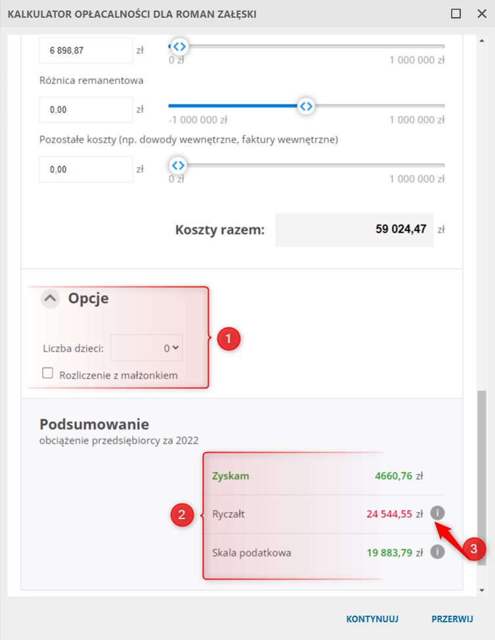Click the info icon next to Skala podatkowa
Viewport: 495px width, 640px height.
click(437, 552)
